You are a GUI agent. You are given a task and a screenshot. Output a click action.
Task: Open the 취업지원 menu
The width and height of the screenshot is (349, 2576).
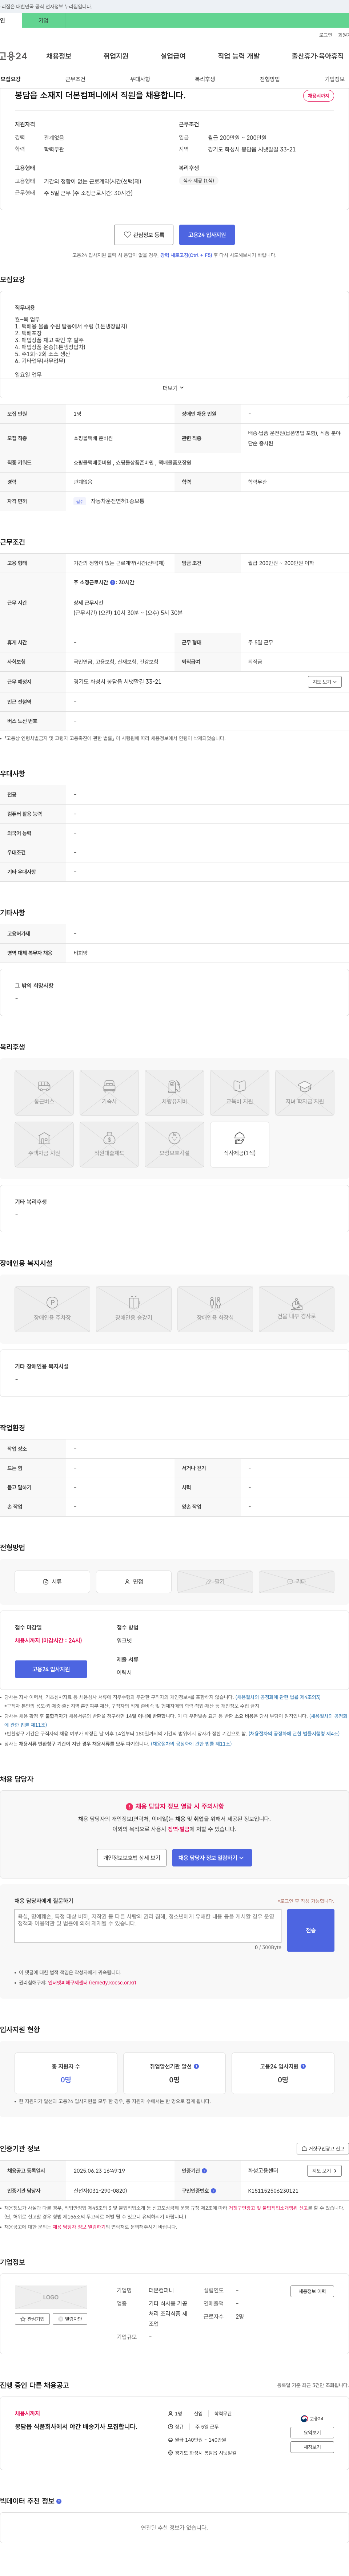[x=116, y=56]
